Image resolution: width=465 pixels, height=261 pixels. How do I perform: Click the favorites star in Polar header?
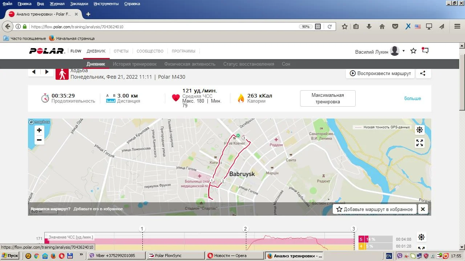(x=413, y=51)
